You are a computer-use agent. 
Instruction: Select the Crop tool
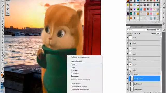point(3,14)
